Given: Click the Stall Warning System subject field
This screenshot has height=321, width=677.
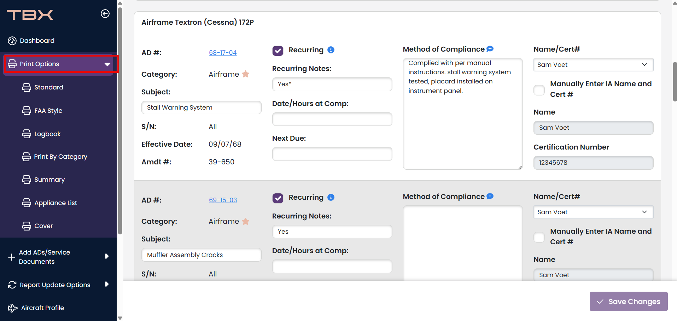Looking at the screenshot, I should (x=201, y=107).
